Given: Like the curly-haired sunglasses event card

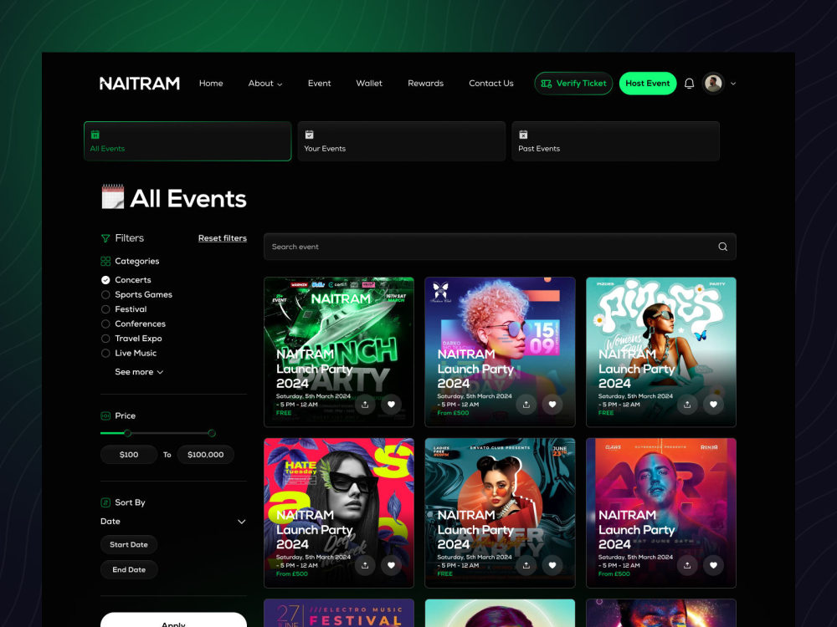Looking at the screenshot, I should coord(552,405).
